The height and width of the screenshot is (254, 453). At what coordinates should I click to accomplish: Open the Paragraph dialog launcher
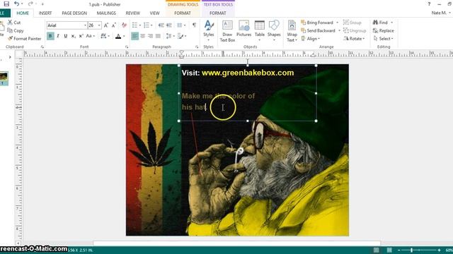pyautogui.click(x=197, y=47)
